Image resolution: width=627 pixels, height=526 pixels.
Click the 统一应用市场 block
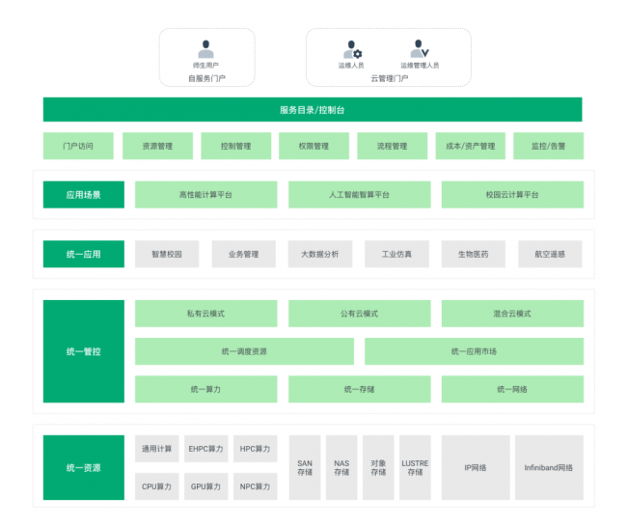[475, 351]
